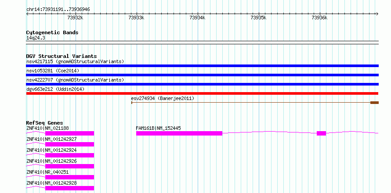The height and width of the screenshot is (193, 391).
Task: Click the ZNF410|NM_001242924 transcript label
Action: coord(51,150)
